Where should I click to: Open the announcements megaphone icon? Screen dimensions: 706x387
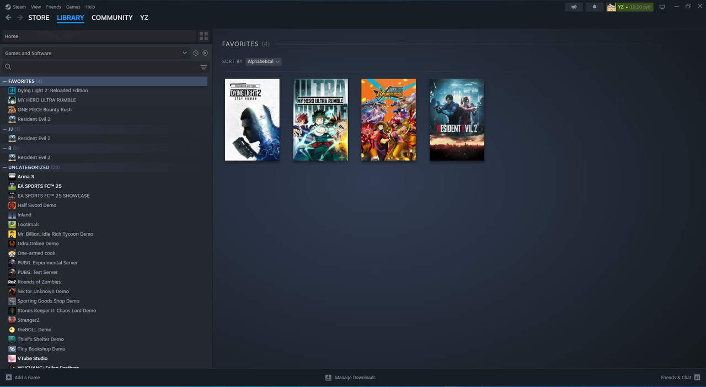574,7
